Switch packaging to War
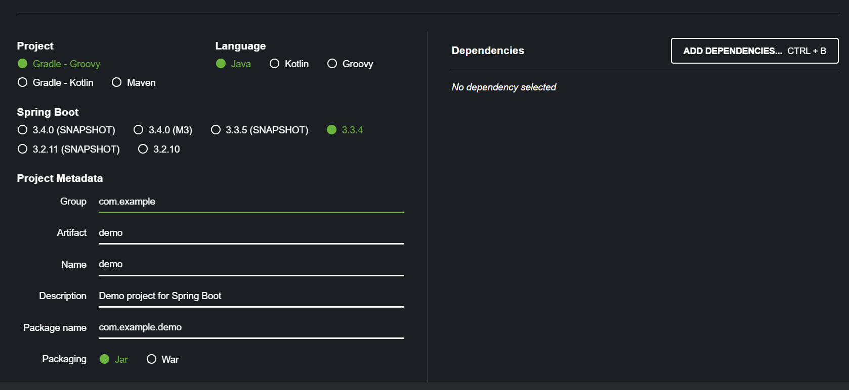Image resolution: width=849 pixels, height=390 pixels. click(162, 359)
